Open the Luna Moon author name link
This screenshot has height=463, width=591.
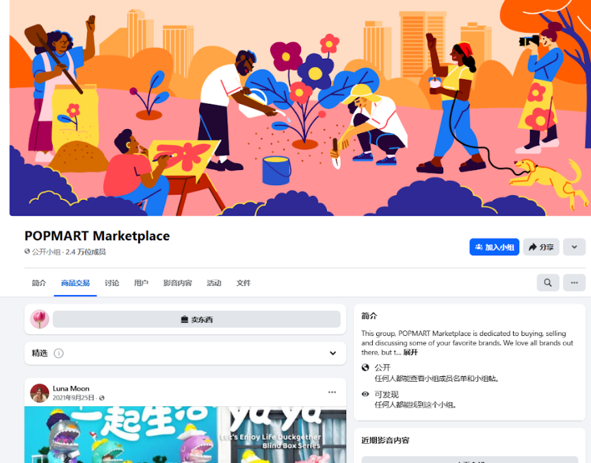tap(71, 389)
